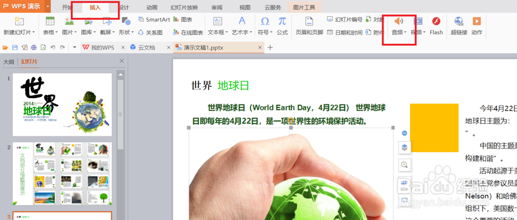Insert an 对象 object
The width and height of the screenshot is (517, 220).
pos(375,20)
